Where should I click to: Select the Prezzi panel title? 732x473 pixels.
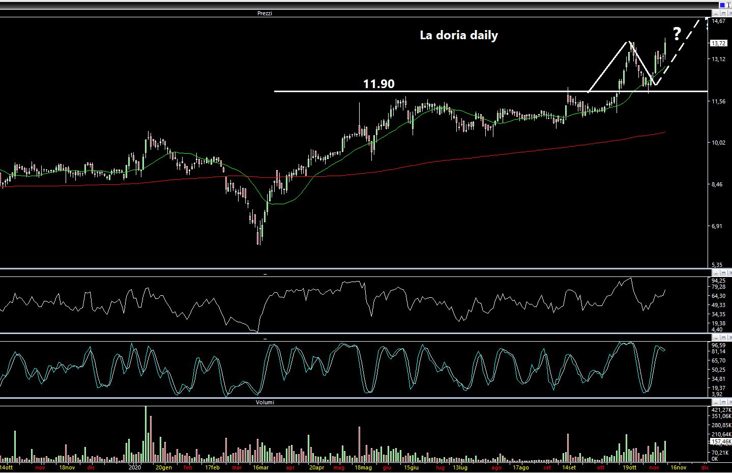coord(265,13)
